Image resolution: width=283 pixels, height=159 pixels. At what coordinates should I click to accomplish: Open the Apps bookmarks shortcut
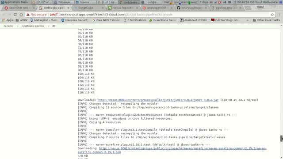[8, 20]
